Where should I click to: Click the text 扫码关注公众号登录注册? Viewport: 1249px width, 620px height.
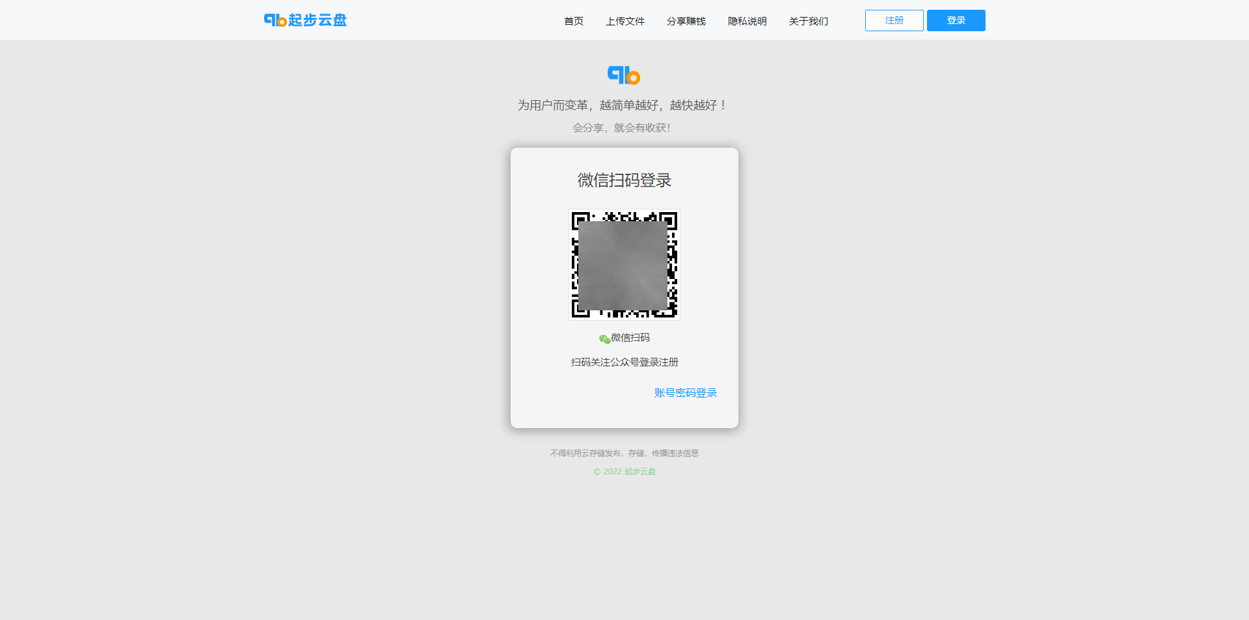624,362
